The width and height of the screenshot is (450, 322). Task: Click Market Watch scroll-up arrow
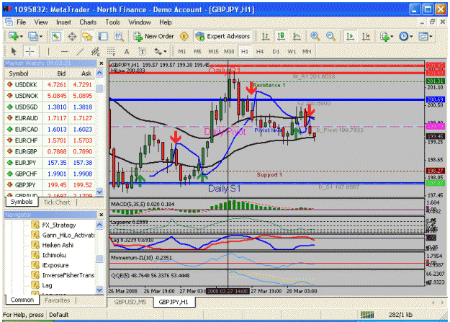(99, 73)
